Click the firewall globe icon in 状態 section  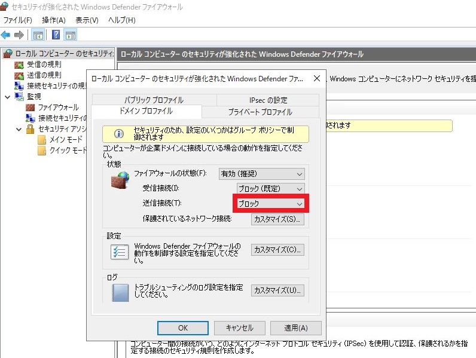pyautogui.click(x=120, y=180)
